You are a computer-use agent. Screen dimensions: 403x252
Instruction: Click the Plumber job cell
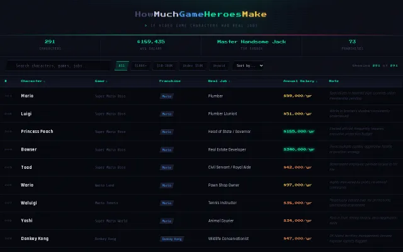point(215,96)
